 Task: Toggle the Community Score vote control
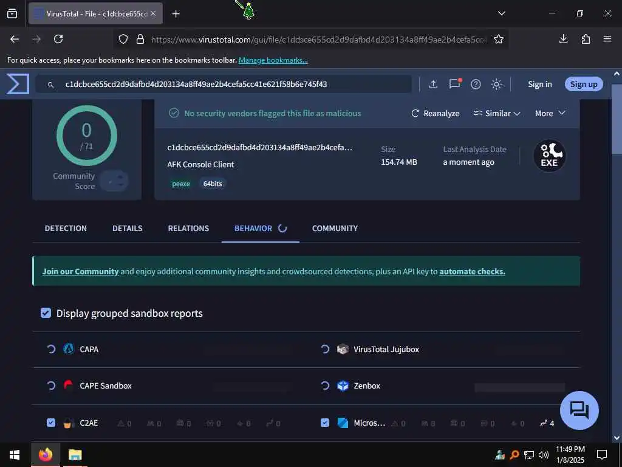[x=114, y=181]
